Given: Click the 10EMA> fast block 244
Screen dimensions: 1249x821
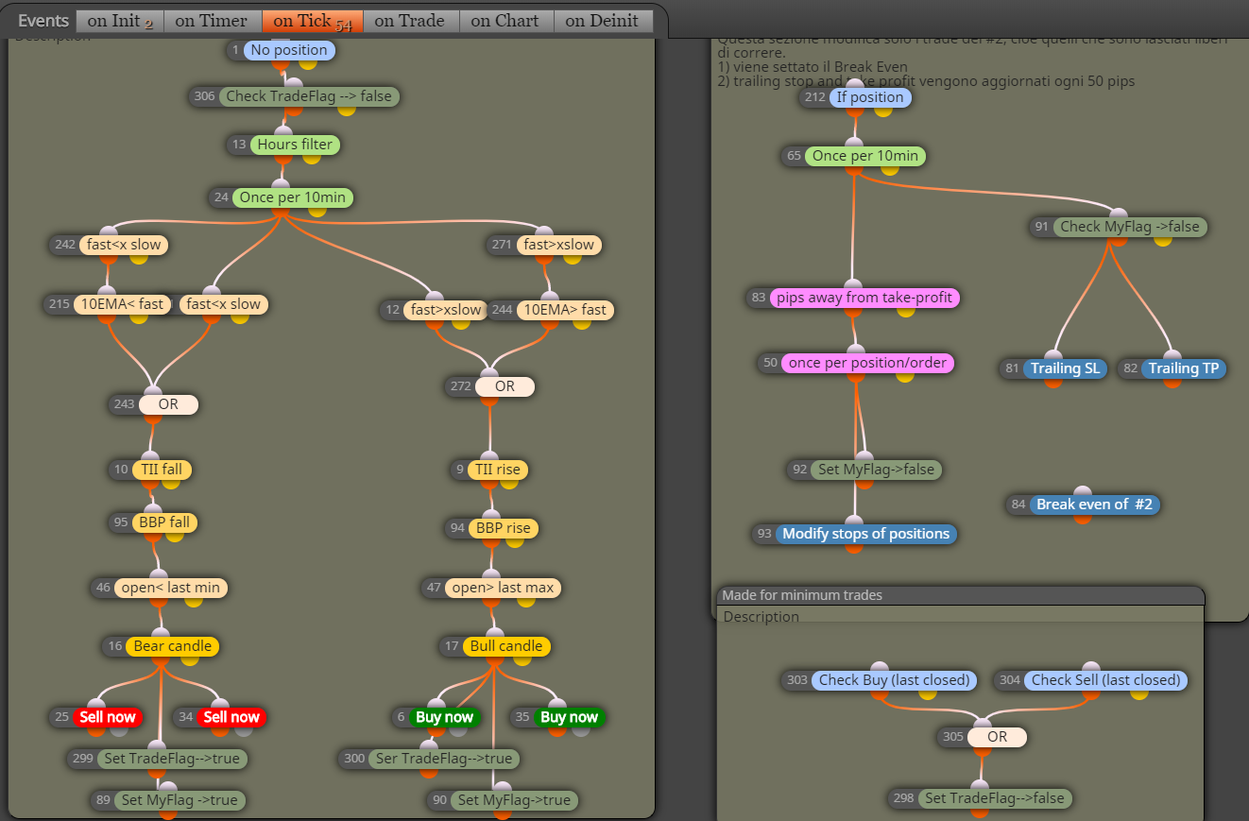Looking at the screenshot, I should coord(564,310).
